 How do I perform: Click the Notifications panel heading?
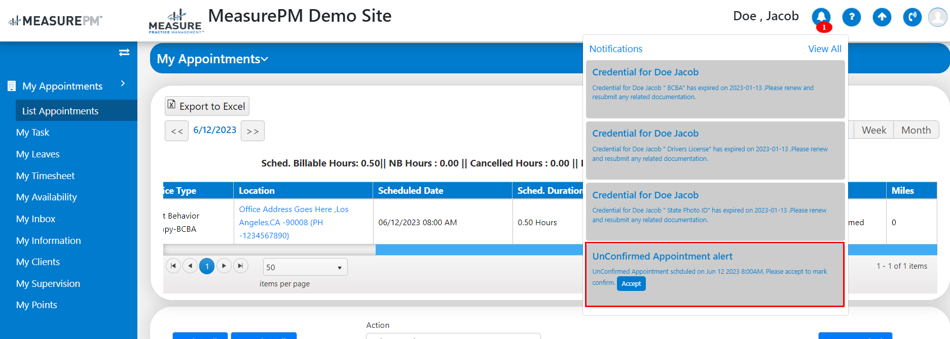(615, 49)
